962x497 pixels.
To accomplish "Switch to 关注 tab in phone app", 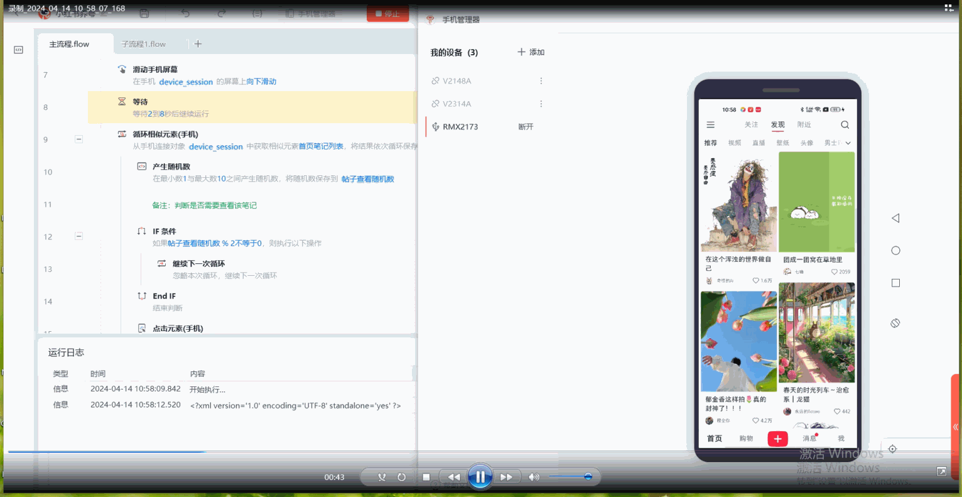I will [751, 125].
